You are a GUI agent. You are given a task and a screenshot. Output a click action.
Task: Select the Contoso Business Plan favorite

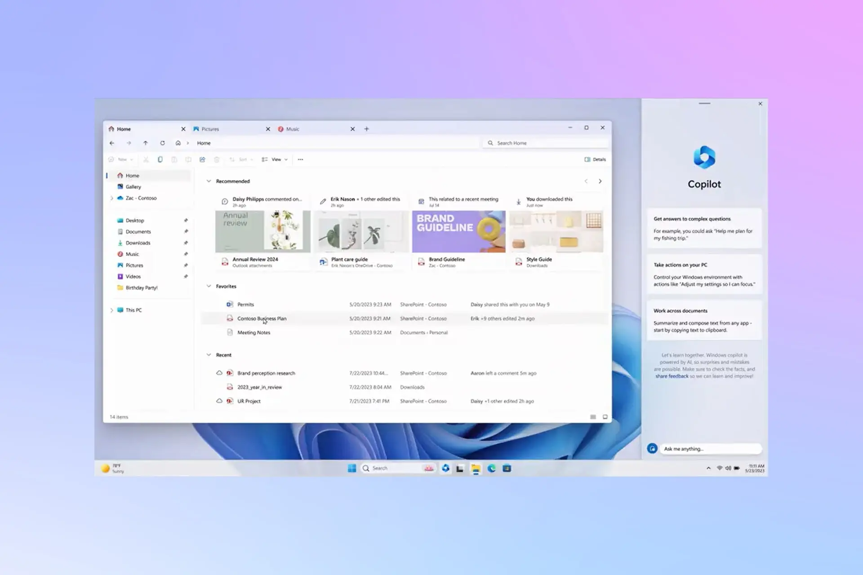coord(261,318)
